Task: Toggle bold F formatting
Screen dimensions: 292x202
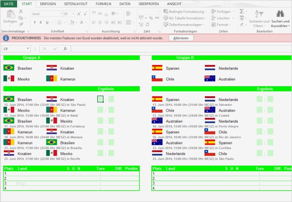Action: click(x=35, y=22)
